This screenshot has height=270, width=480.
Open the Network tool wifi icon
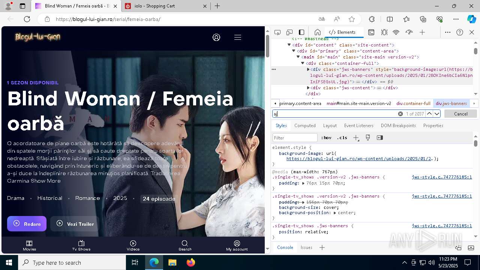coord(396,32)
